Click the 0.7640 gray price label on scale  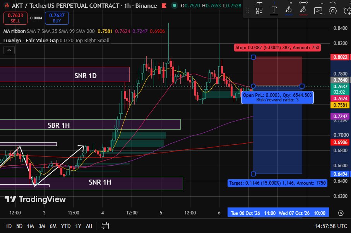(x=340, y=80)
